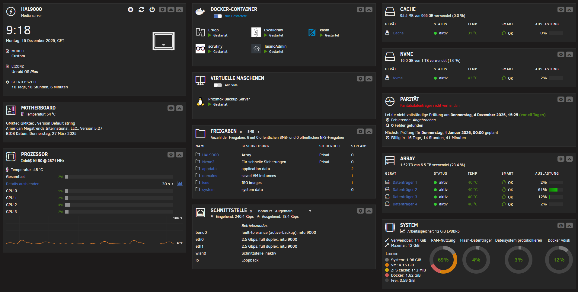578x292 pixels.
Task: Change the 30 s CPU interval dropdown
Action: click(168, 184)
